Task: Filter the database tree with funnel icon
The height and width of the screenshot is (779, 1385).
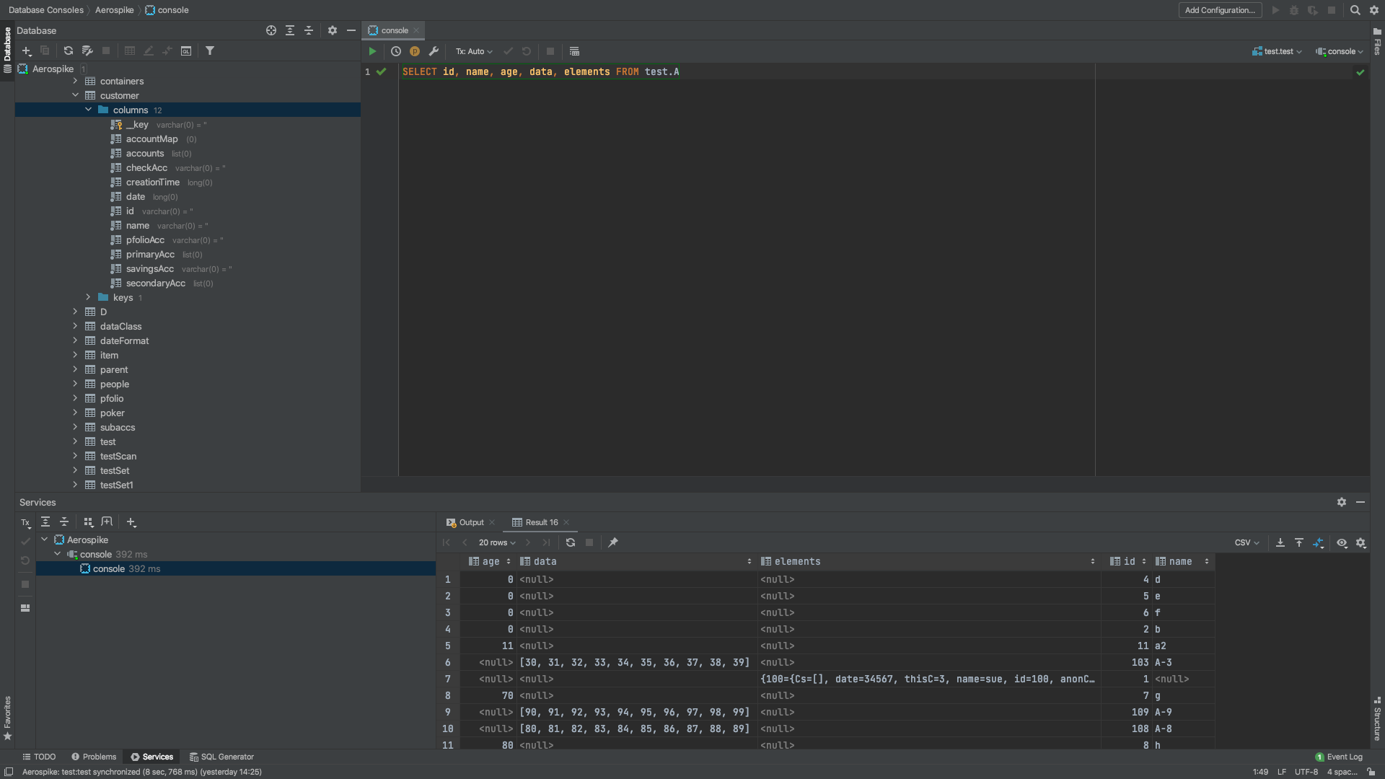Action: 210,51
